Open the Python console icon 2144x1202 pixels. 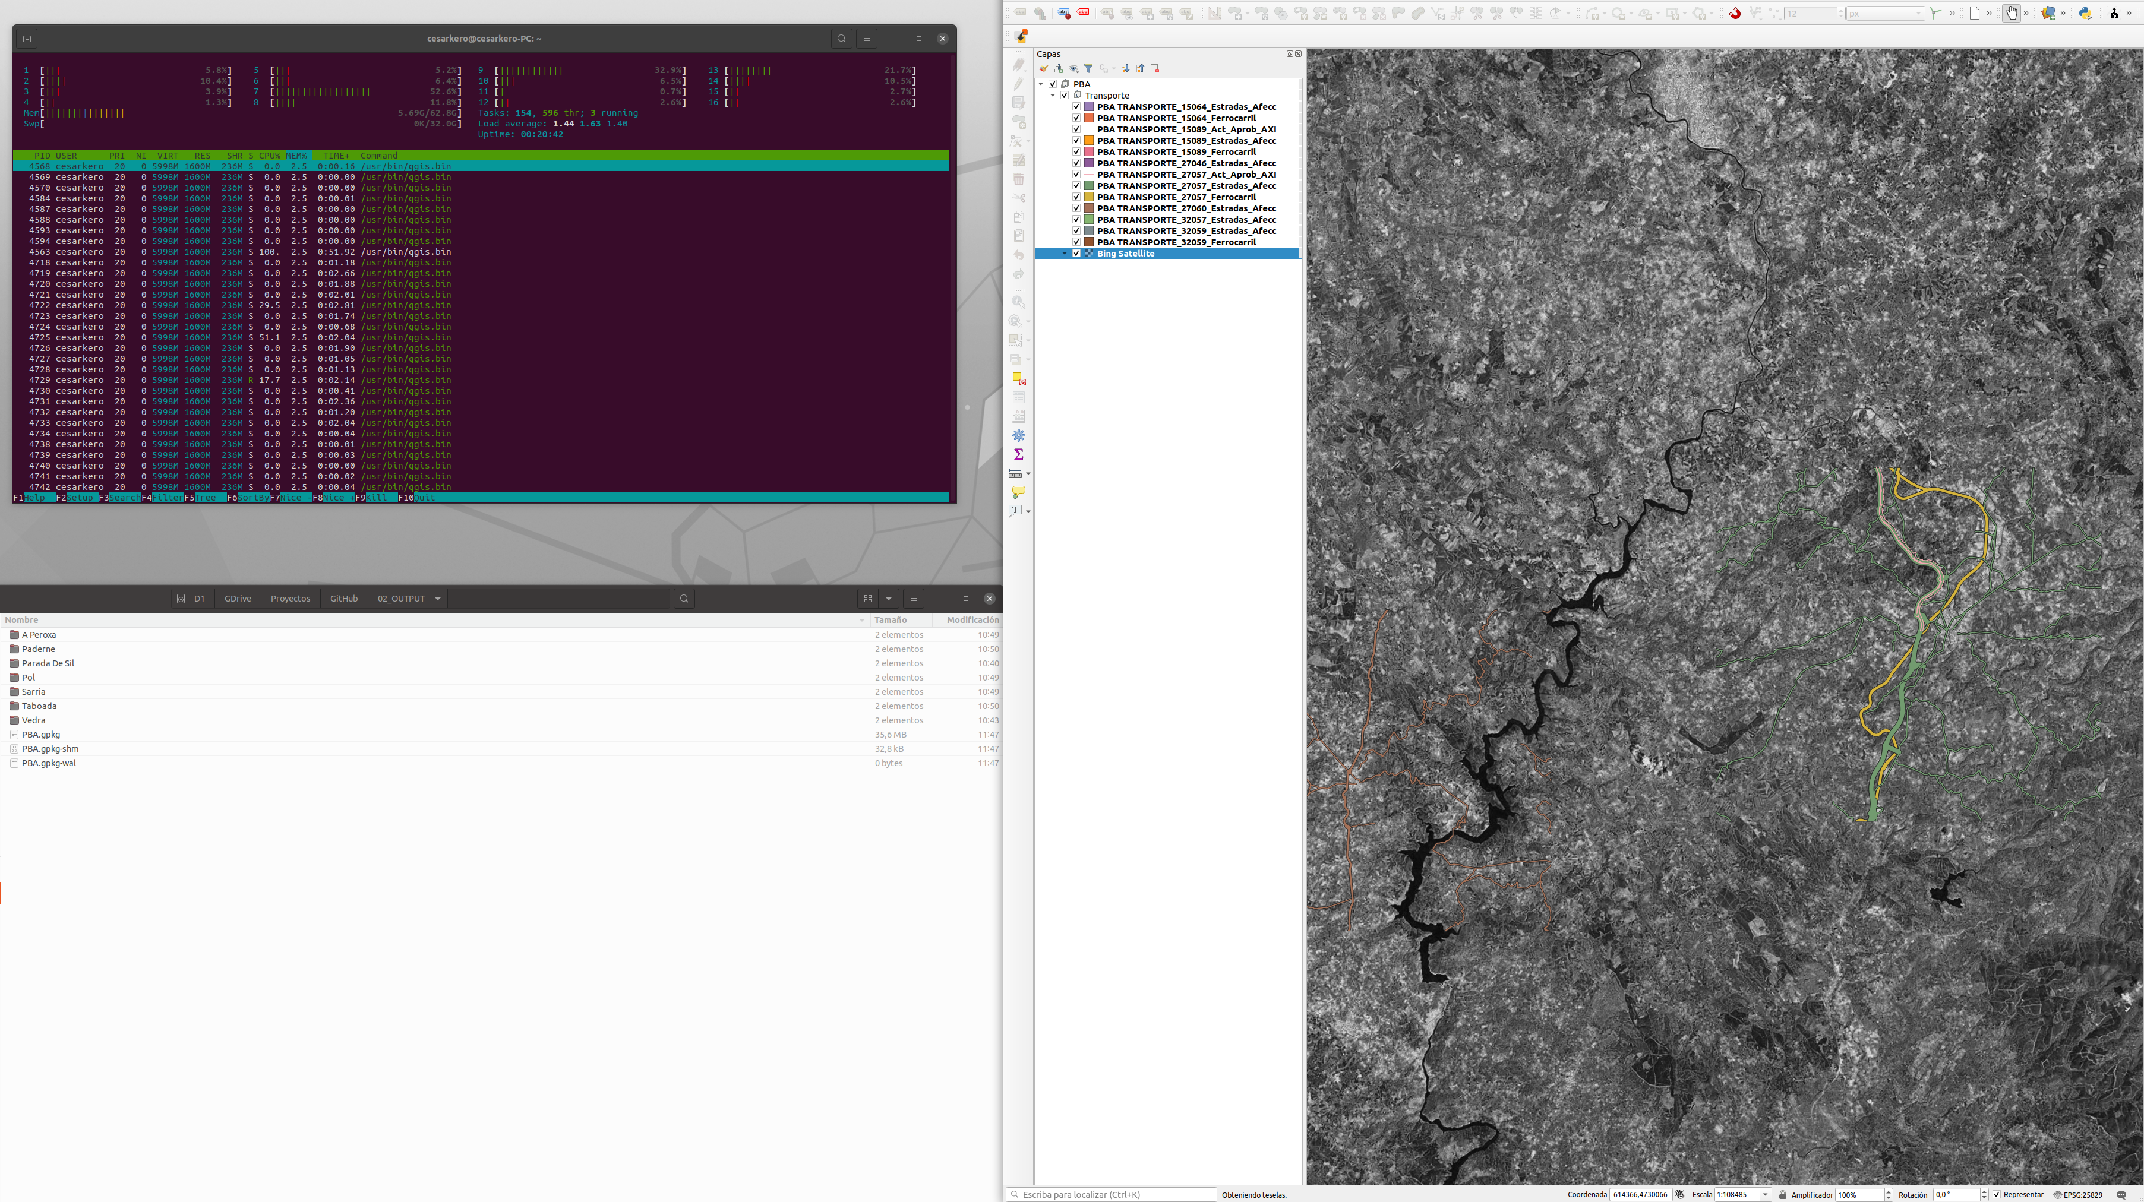[2085, 13]
